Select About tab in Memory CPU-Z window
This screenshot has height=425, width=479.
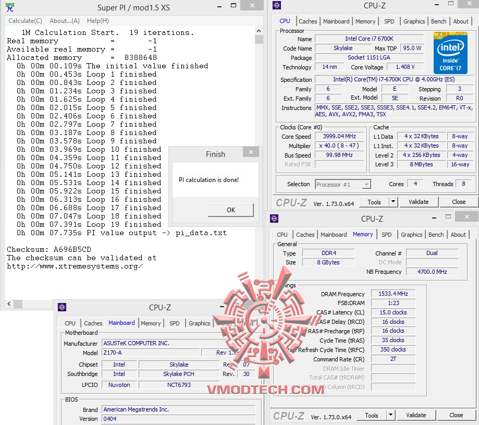tap(458, 235)
